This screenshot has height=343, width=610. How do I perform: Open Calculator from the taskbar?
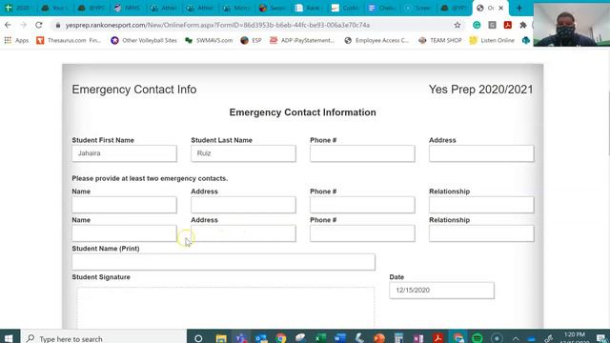coord(398,338)
